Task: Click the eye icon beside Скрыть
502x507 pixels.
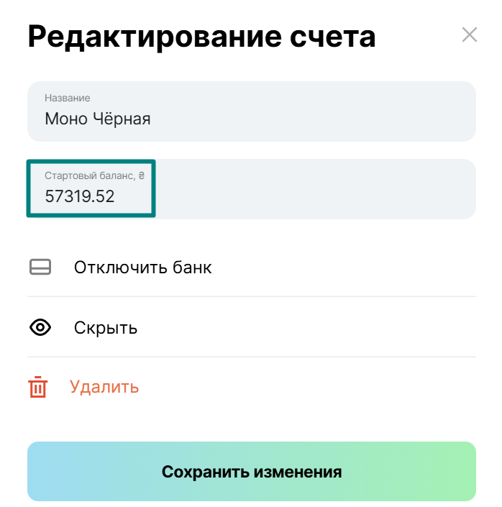Action: (40, 328)
